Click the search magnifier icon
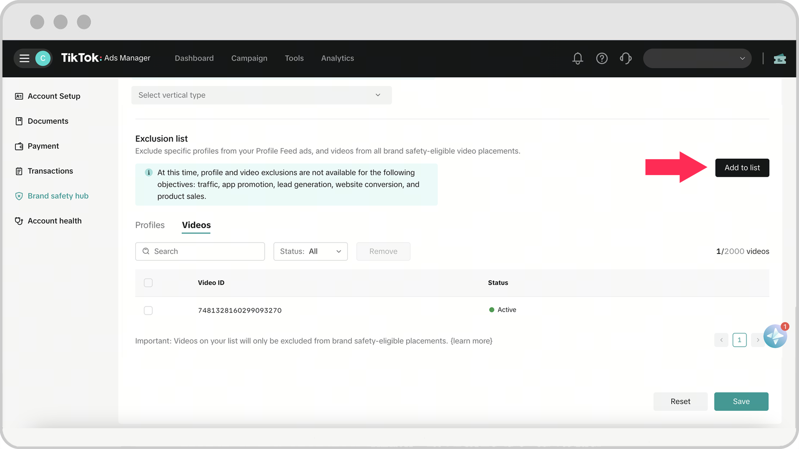The width and height of the screenshot is (799, 449). click(146, 251)
